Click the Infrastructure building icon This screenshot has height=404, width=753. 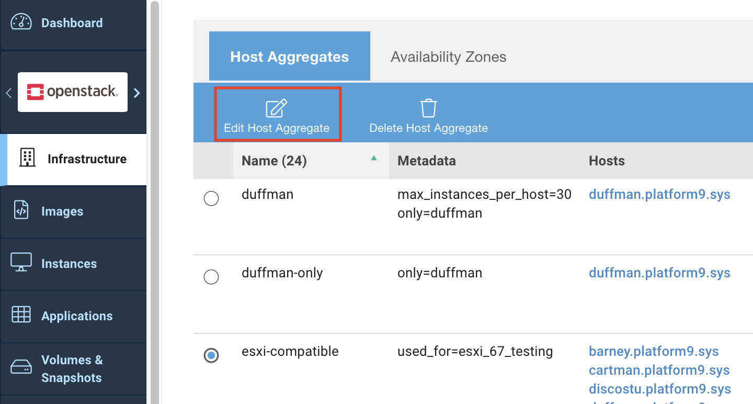pos(27,158)
